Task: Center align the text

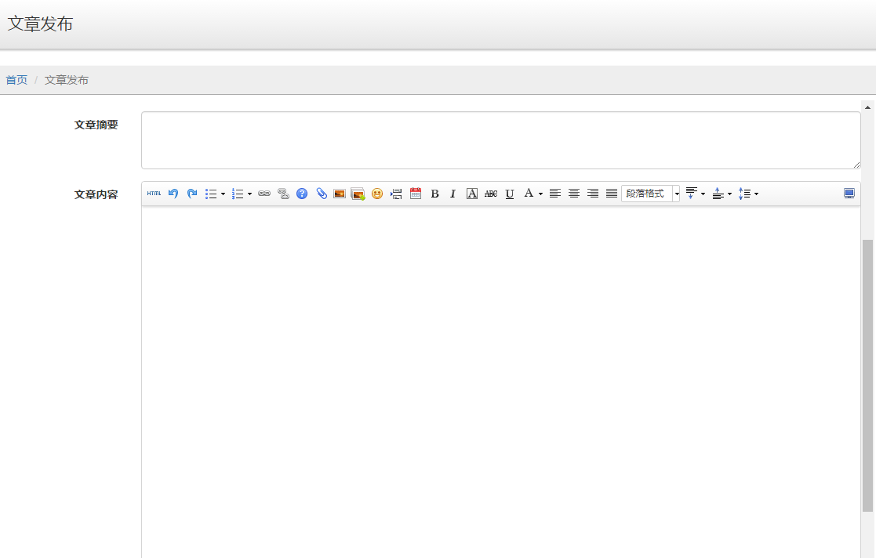Action: 574,194
